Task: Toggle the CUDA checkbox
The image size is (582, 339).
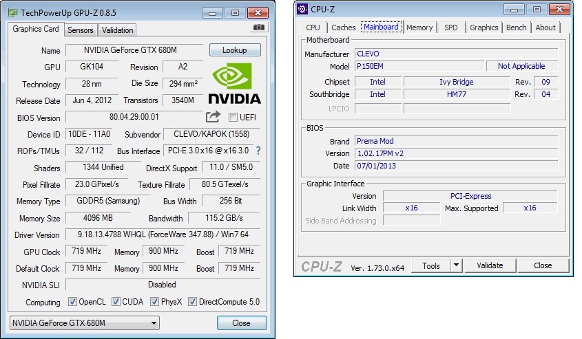Action: (116, 302)
